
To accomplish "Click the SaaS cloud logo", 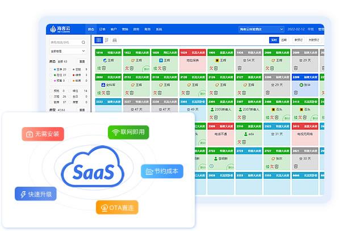I will pos(92,170).
